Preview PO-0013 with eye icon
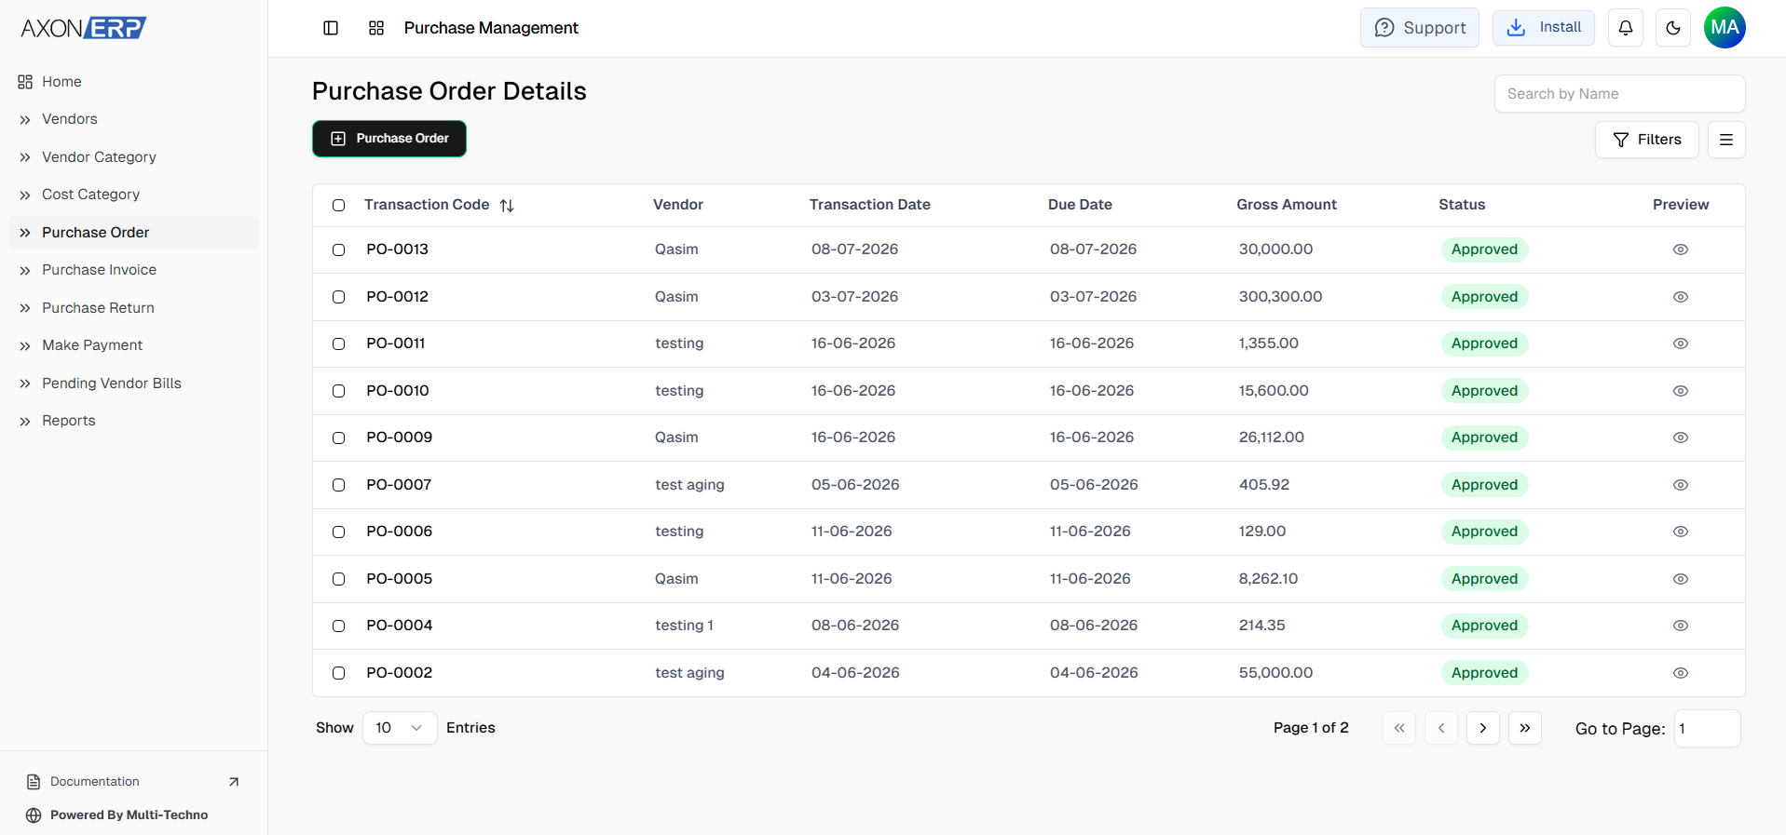Viewport: 1786px width, 835px height. point(1681,249)
